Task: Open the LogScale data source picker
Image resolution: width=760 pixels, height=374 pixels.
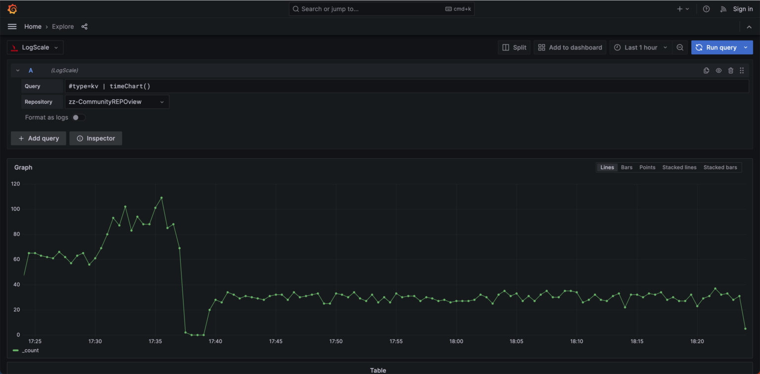Action: point(35,47)
